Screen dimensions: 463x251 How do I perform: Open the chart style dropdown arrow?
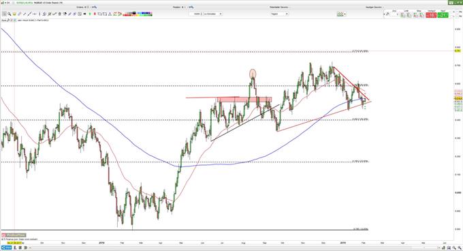(345, 14)
